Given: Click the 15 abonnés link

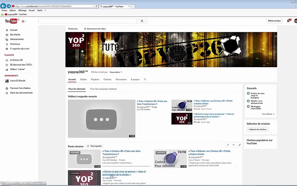Looking at the screenshot, I should [73, 29].
